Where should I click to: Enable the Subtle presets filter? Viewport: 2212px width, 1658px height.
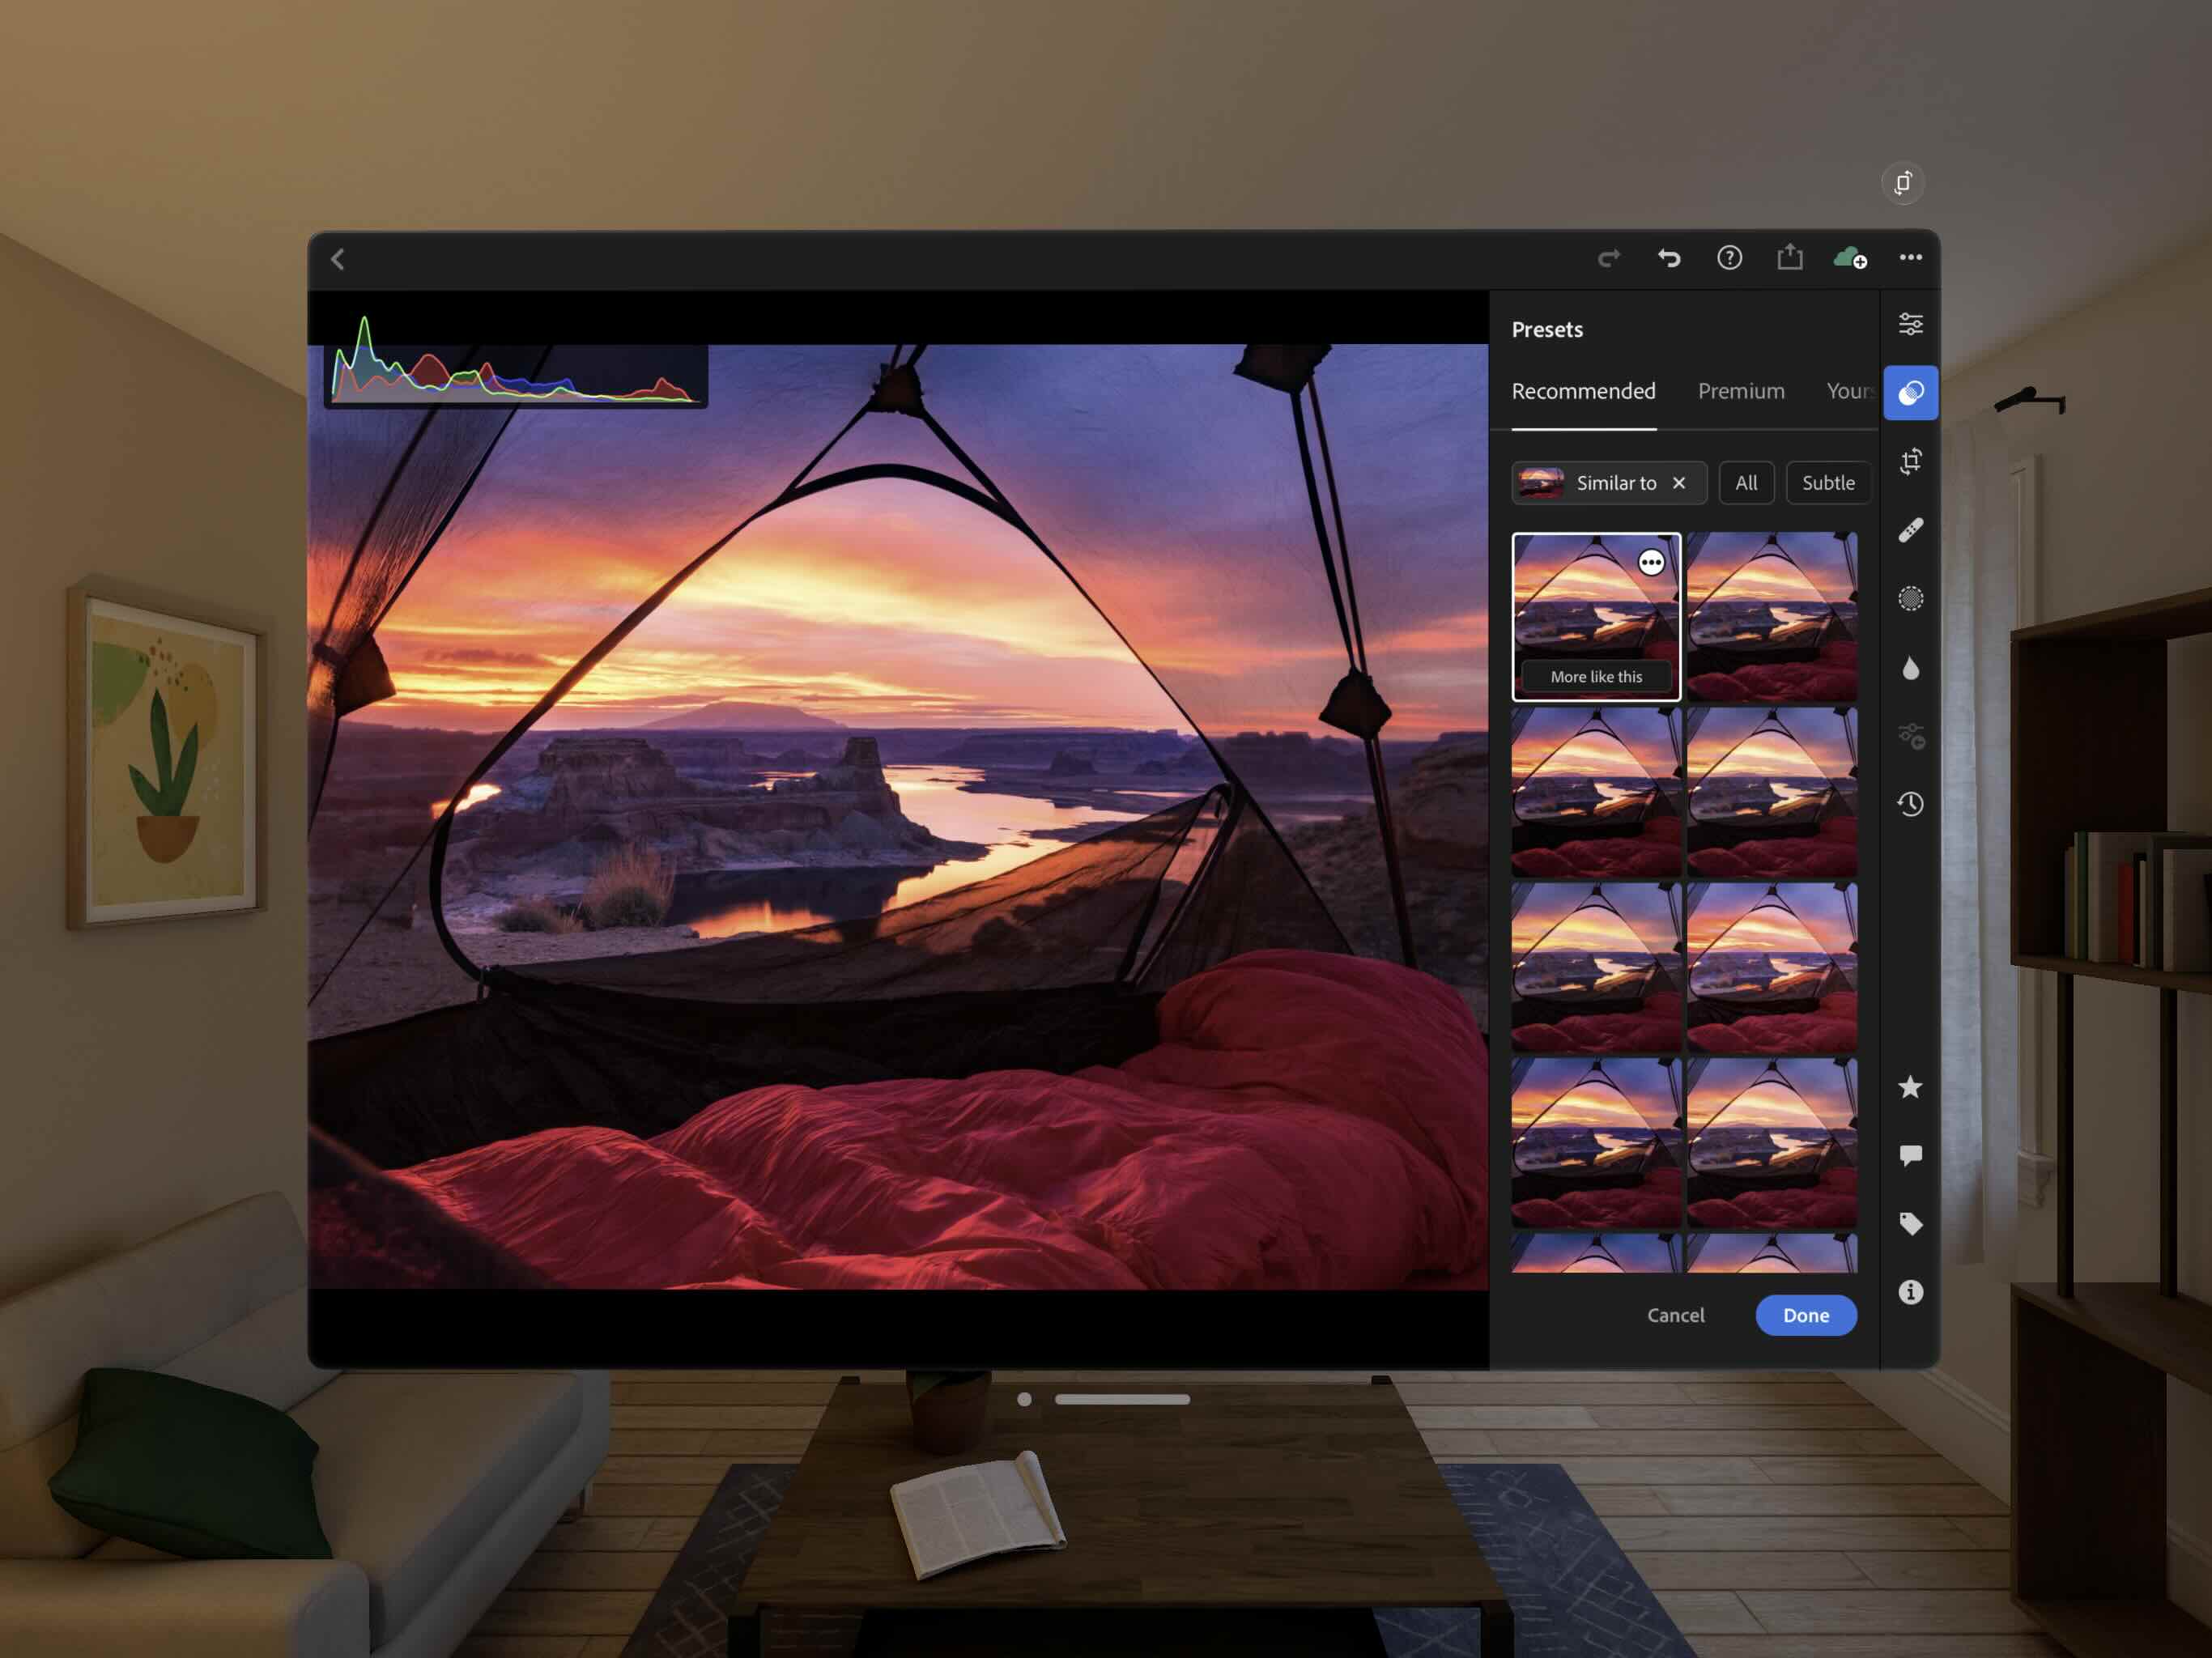pos(1828,483)
